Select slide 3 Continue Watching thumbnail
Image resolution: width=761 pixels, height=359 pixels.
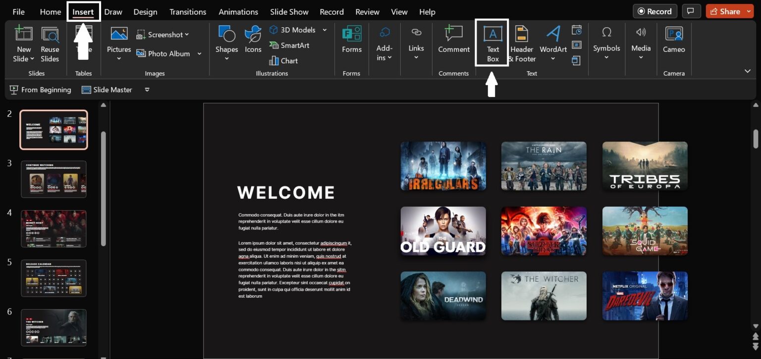click(x=54, y=179)
